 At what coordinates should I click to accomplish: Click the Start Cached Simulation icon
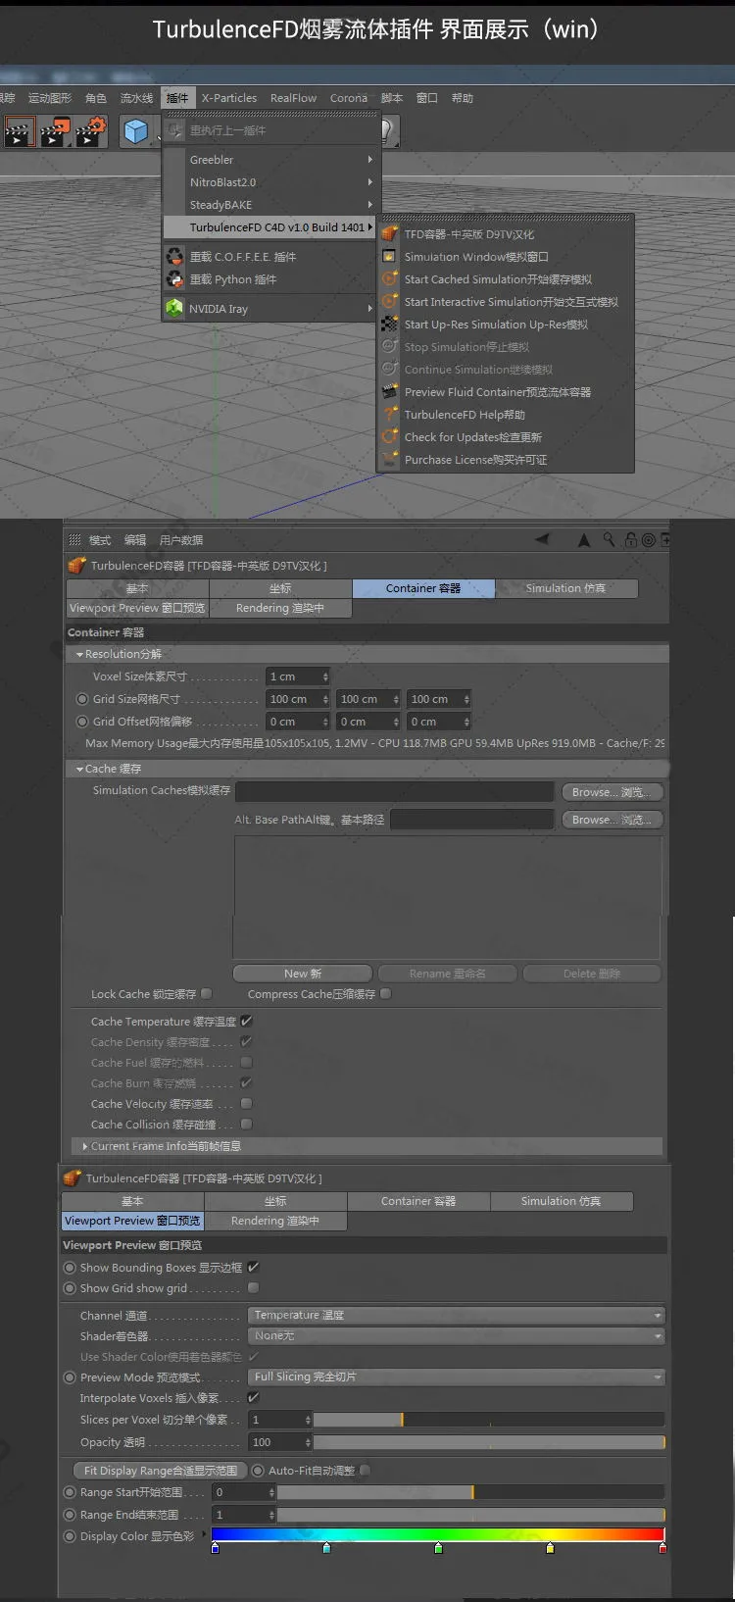pyautogui.click(x=390, y=279)
